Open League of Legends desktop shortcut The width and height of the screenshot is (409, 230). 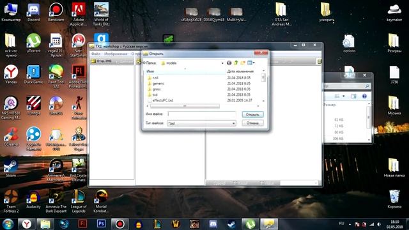[79, 201]
